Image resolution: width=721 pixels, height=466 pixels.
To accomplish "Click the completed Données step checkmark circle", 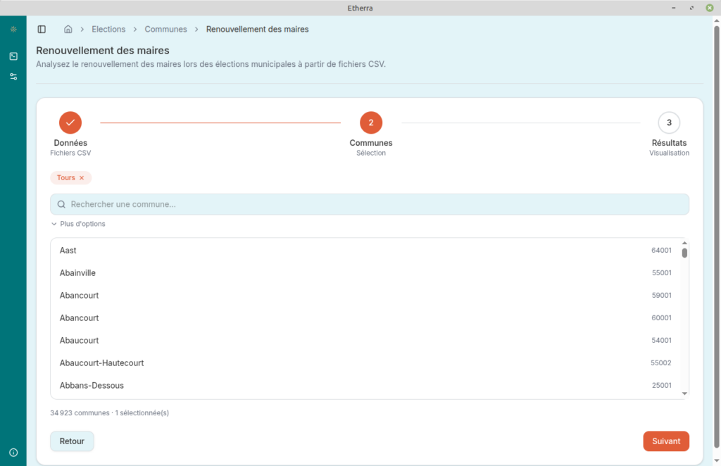I will [70, 122].
